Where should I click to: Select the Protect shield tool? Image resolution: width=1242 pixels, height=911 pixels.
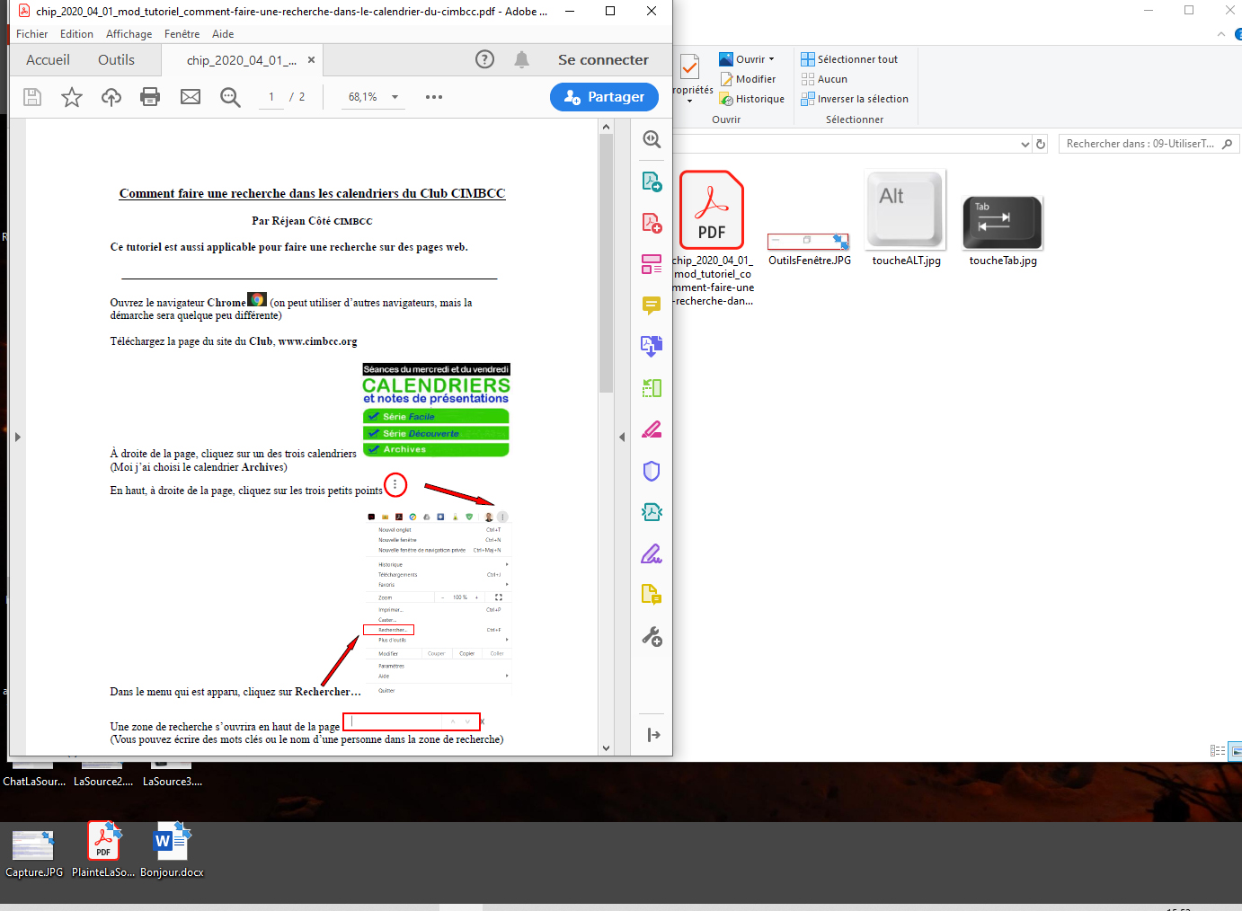(652, 471)
